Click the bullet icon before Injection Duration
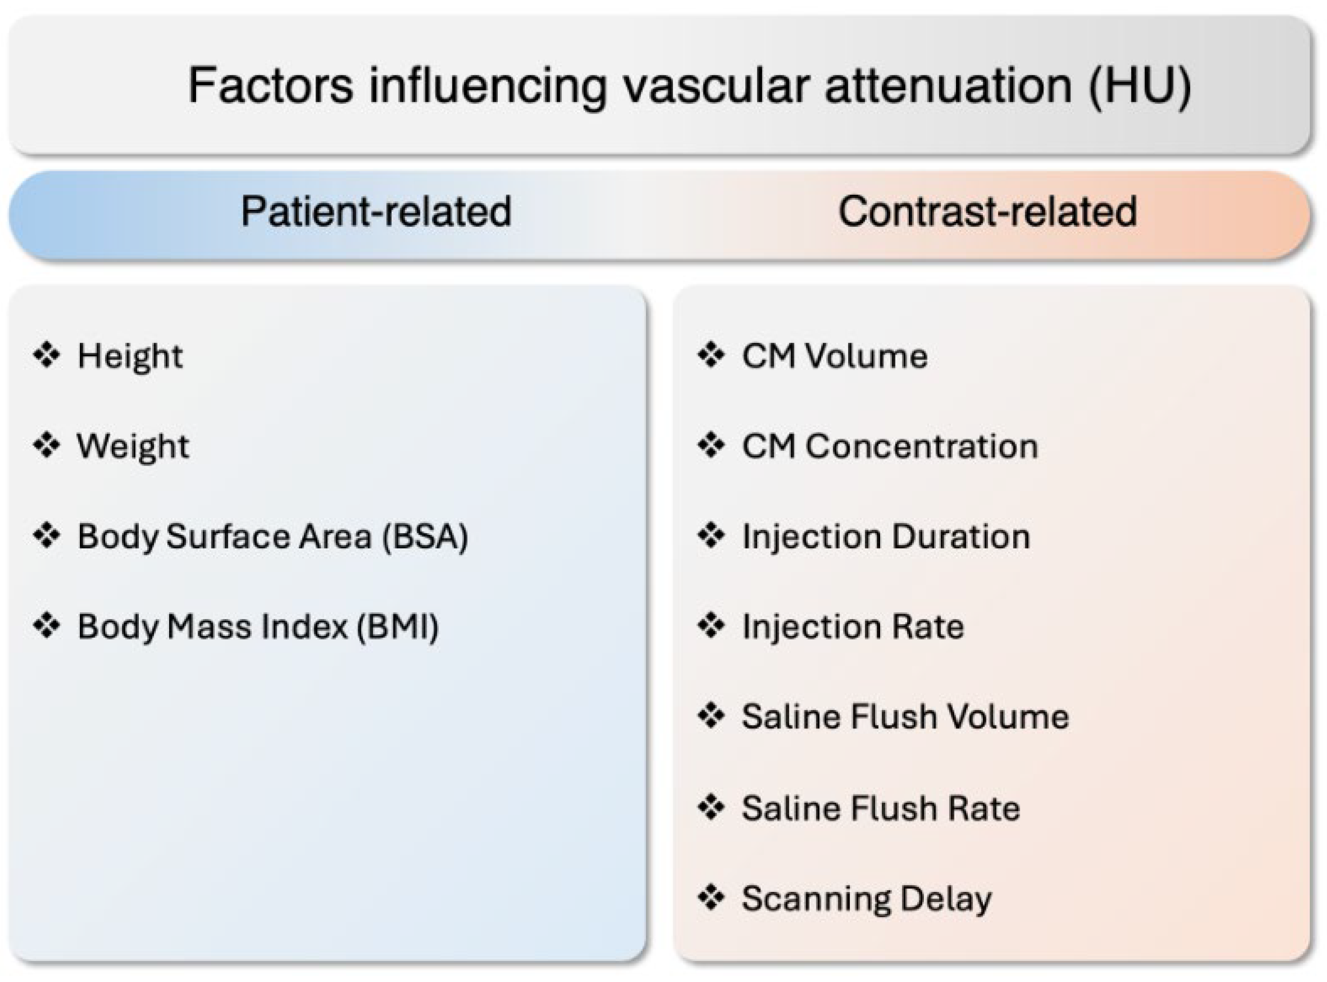Viewport: 1327px width, 982px height. [711, 536]
